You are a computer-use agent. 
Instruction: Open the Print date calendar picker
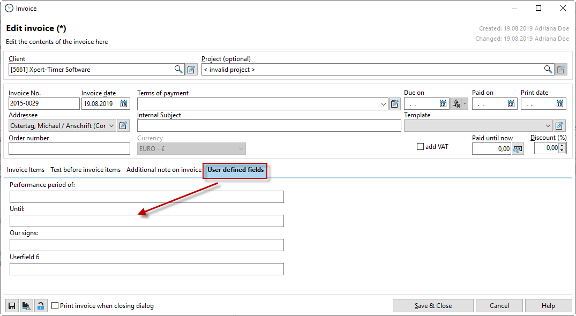tap(560, 104)
